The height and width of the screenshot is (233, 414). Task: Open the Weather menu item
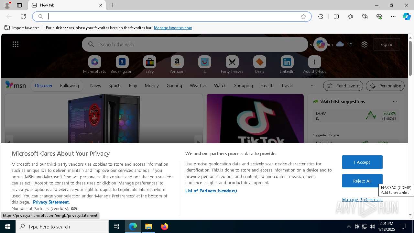click(198, 85)
